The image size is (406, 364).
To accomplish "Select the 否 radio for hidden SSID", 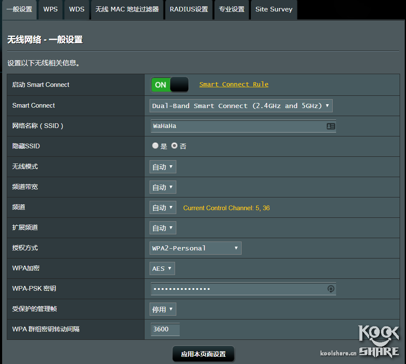I will [174, 146].
